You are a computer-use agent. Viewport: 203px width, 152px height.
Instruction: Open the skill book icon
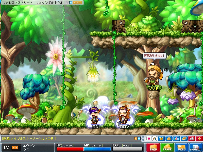click(184, 139)
